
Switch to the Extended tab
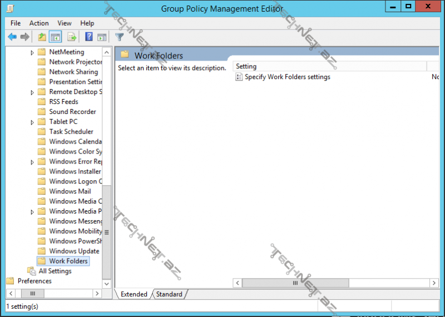(134, 294)
